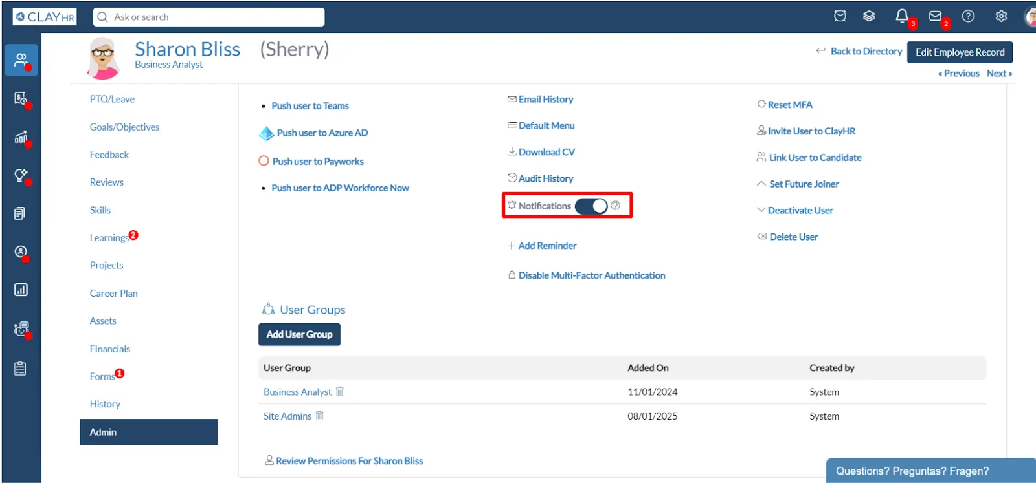
Task: Go to the Reviews tab
Action: pyautogui.click(x=106, y=182)
